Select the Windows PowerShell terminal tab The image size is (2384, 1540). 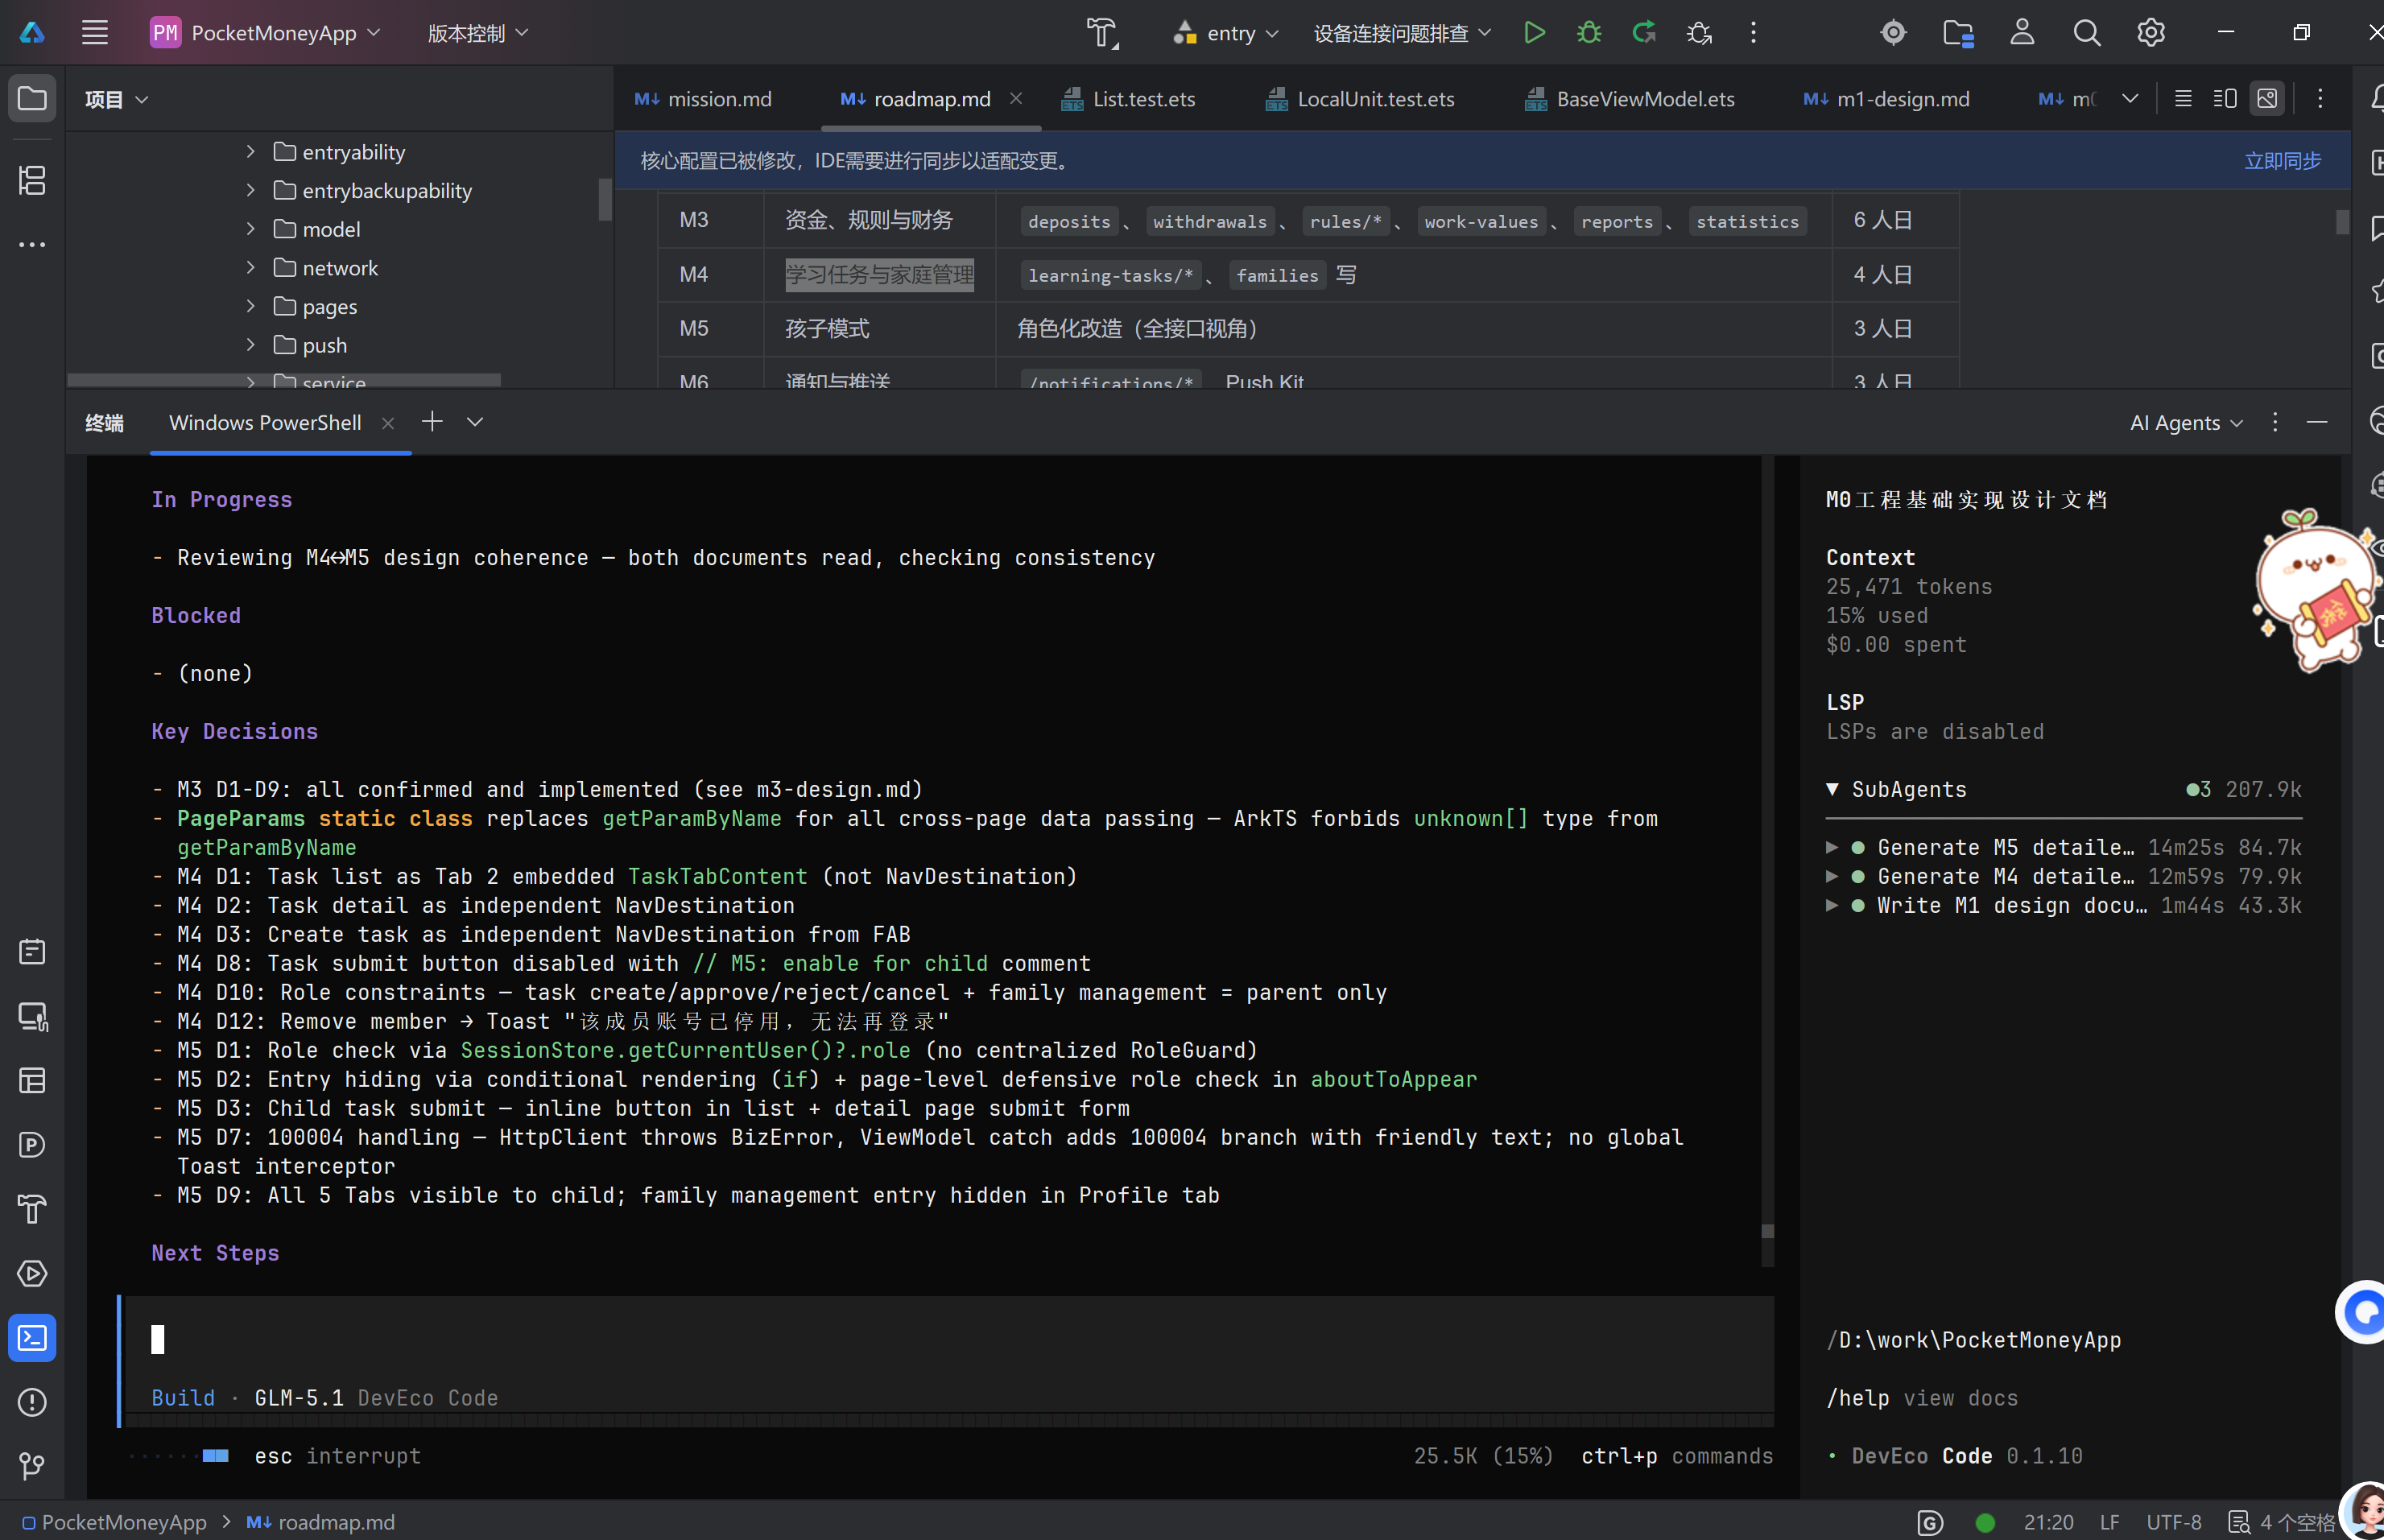(x=265, y=423)
